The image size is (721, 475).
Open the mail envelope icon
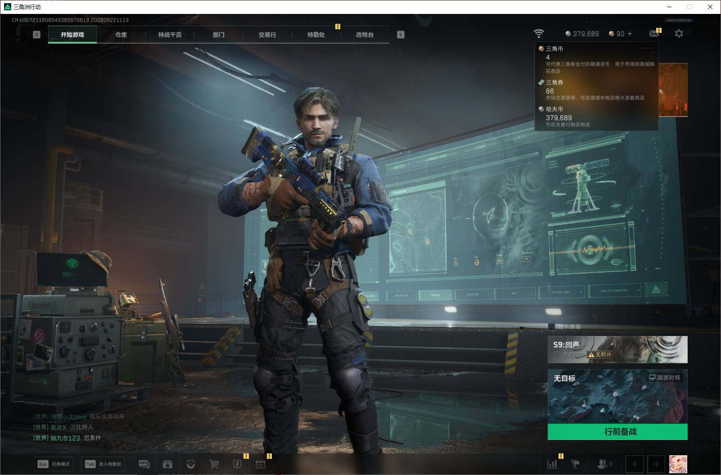(x=654, y=34)
